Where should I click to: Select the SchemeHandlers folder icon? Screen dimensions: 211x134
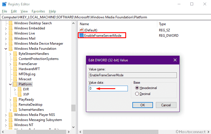click(x=15, y=110)
